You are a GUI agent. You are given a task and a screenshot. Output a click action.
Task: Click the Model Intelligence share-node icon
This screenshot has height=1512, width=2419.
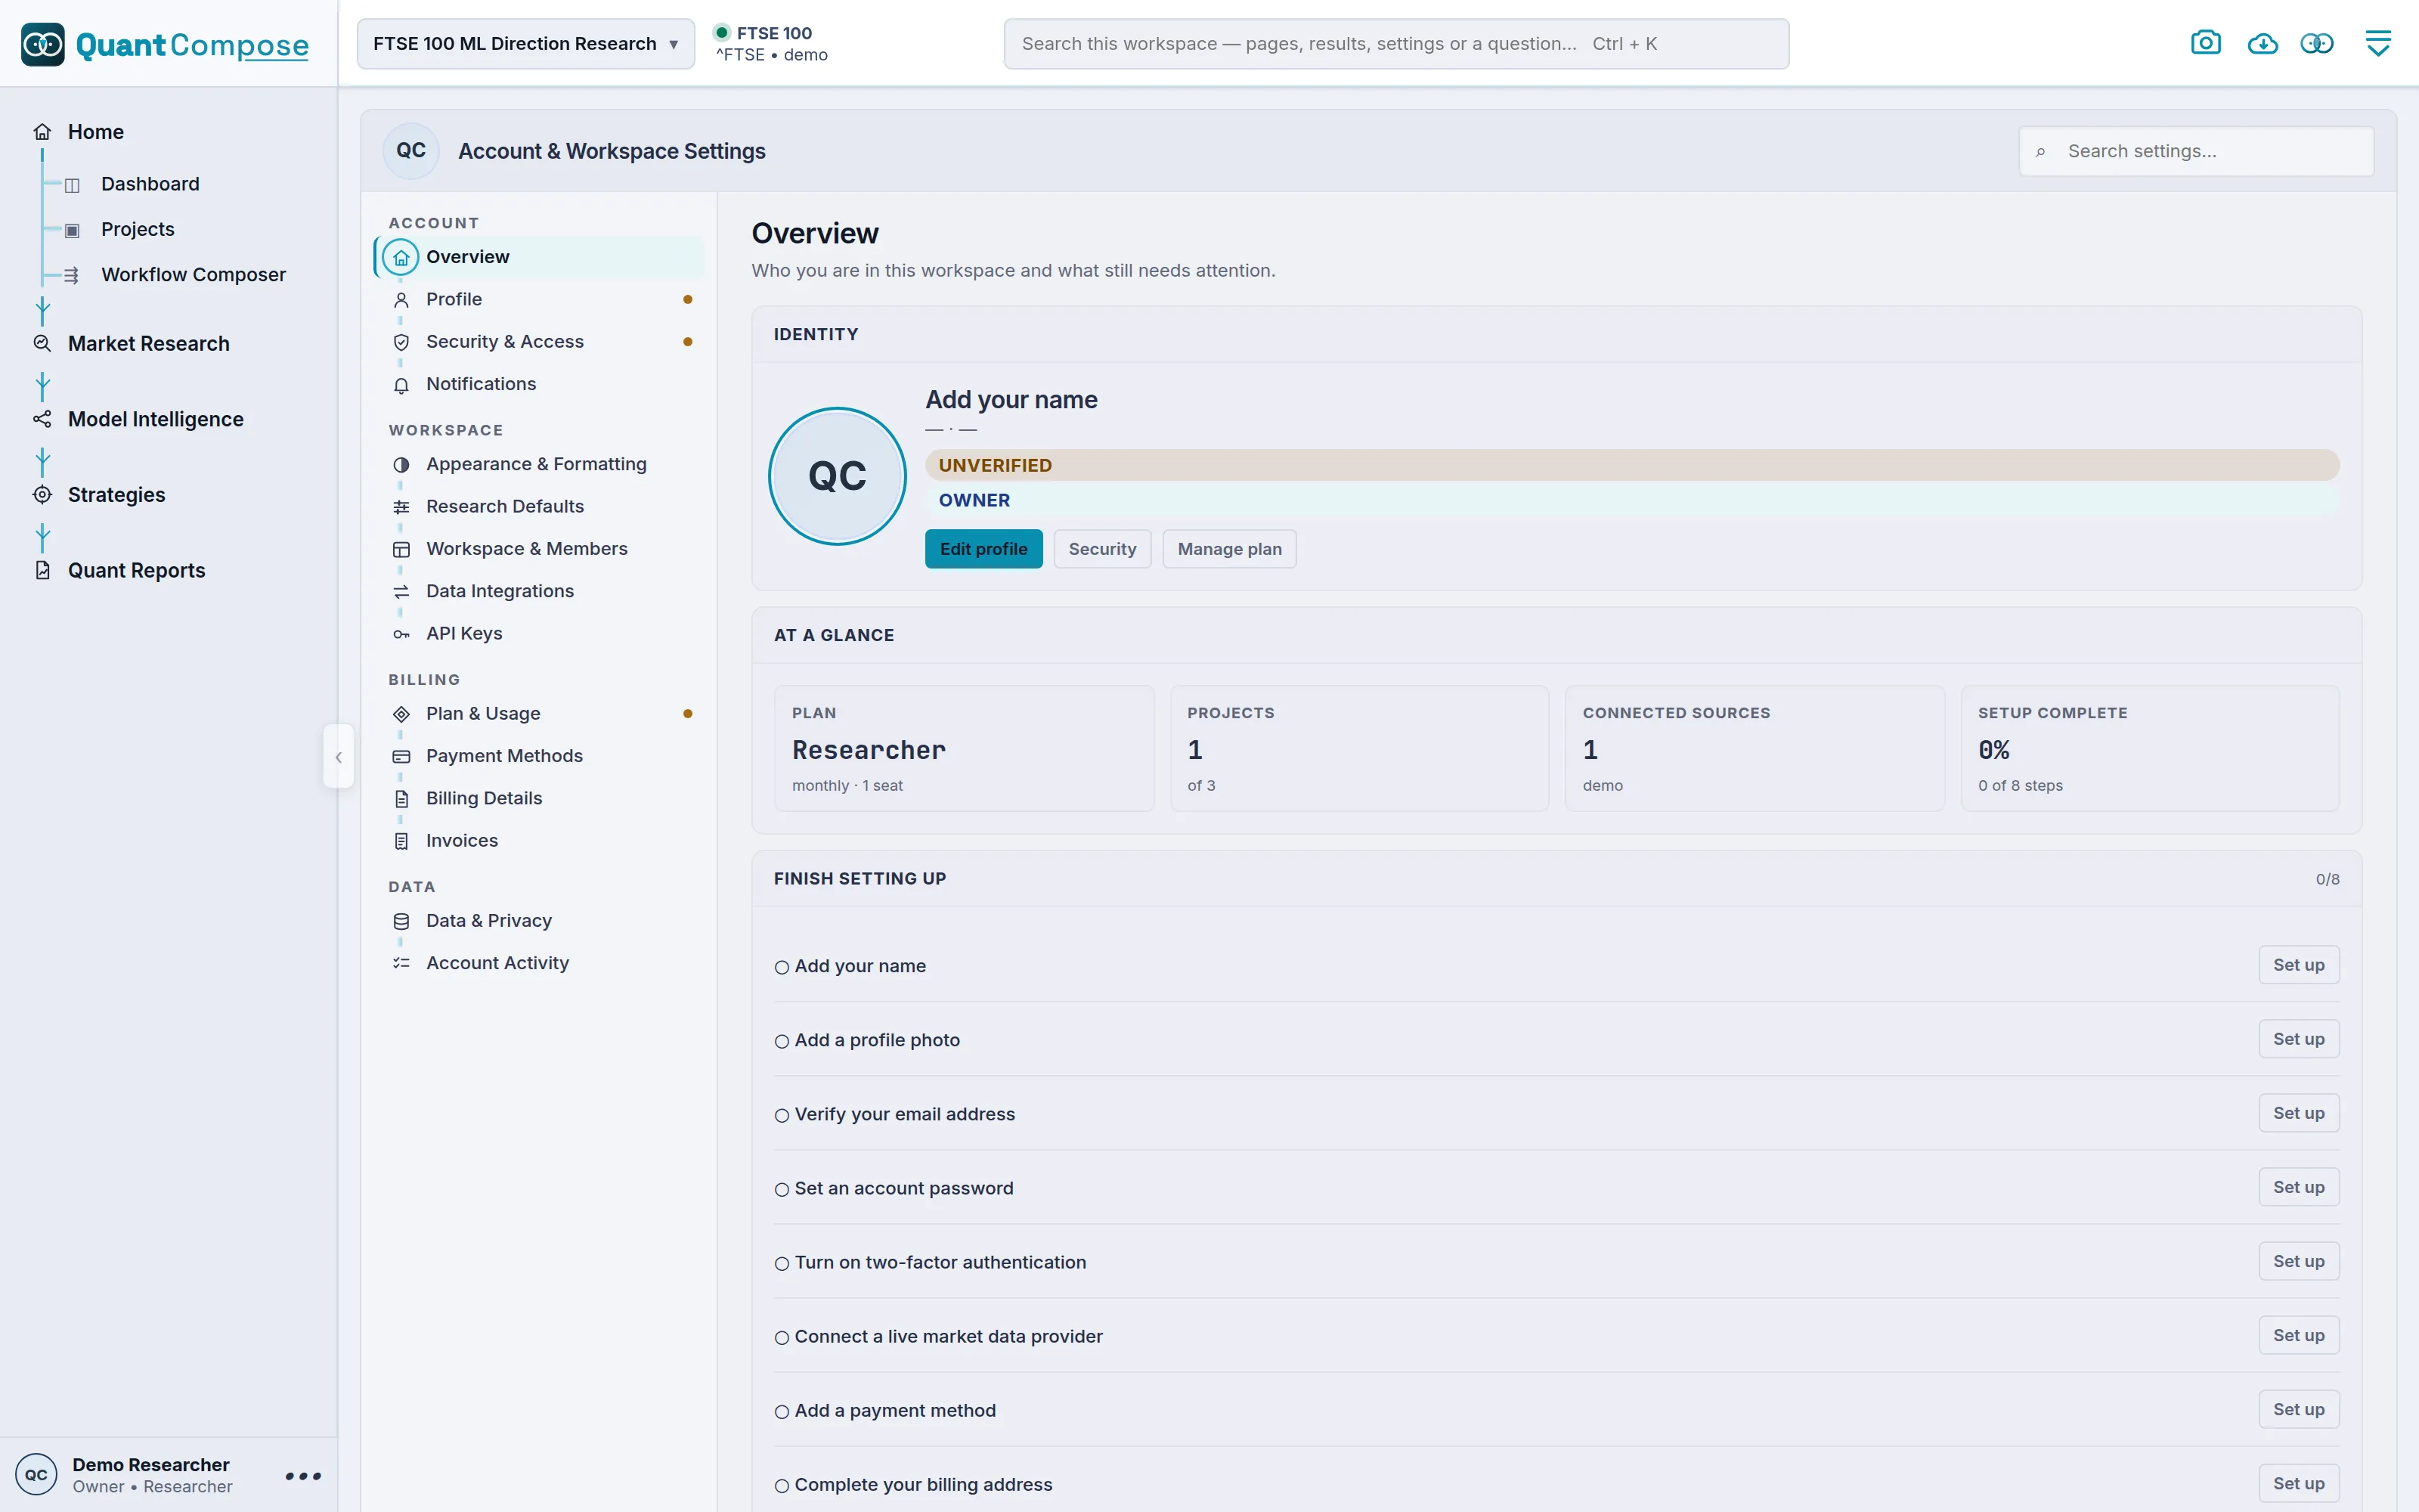tap(42, 419)
